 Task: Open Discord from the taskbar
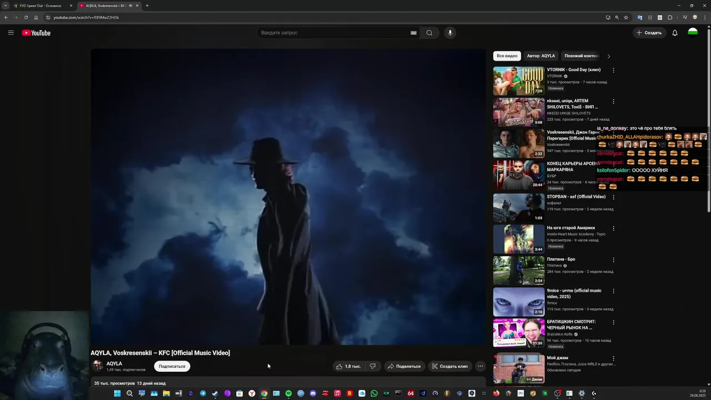tap(313, 393)
